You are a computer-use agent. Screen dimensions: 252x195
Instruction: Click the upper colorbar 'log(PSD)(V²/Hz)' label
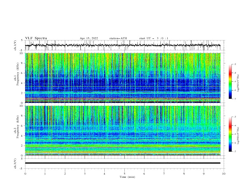point(238,83)
